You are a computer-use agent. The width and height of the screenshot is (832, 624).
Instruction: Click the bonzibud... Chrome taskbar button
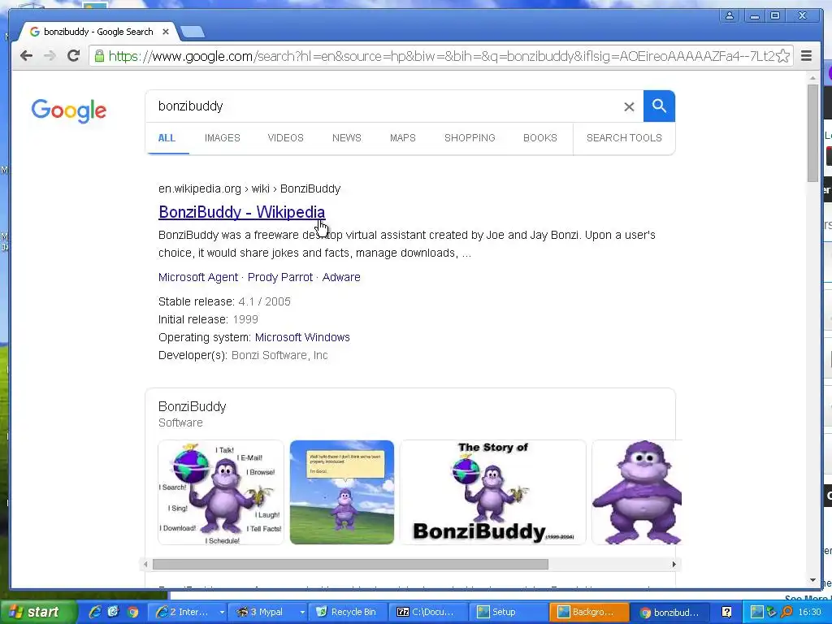[x=669, y=613]
